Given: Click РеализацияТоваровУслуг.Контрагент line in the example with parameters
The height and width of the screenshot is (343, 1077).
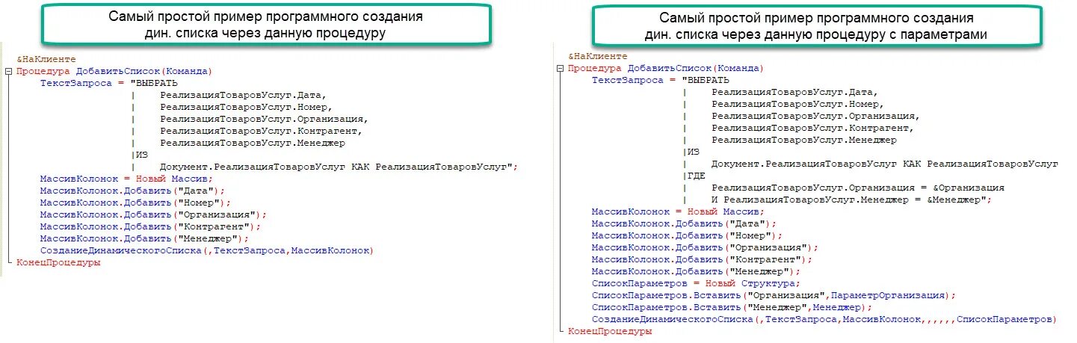Looking at the screenshot, I should [x=812, y=128].
